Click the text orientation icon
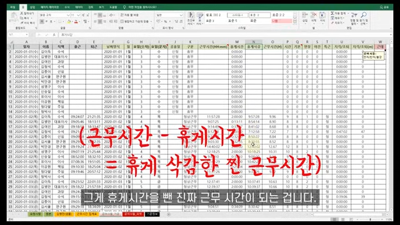 [x=111, y=15]
